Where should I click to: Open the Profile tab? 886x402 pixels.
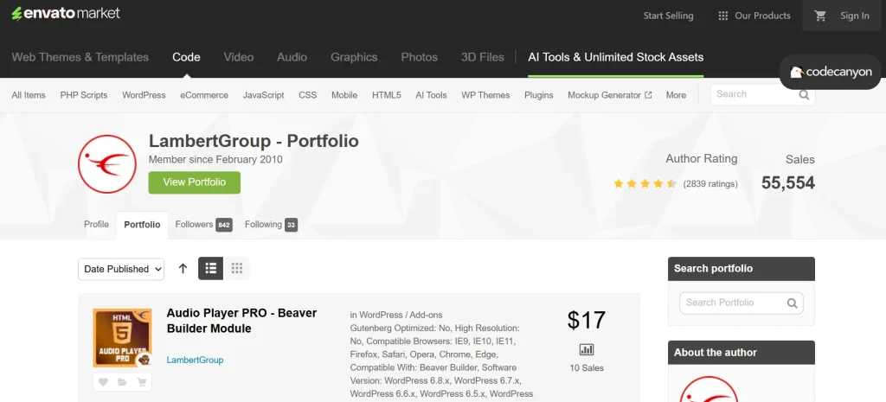pos(96,225)
